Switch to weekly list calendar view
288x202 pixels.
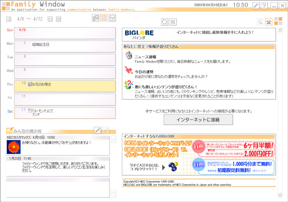point(104,18)
